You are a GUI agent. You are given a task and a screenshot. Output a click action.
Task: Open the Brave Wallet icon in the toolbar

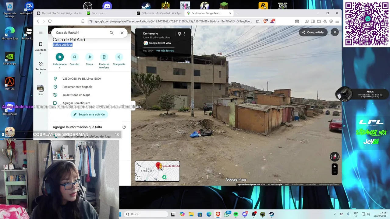click(x=319, y=21)
